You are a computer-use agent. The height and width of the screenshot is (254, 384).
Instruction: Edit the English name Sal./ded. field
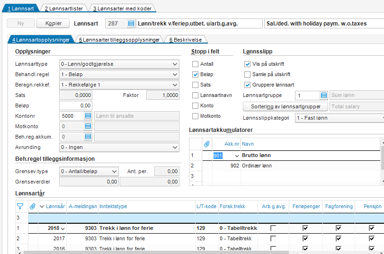(324, 24)
